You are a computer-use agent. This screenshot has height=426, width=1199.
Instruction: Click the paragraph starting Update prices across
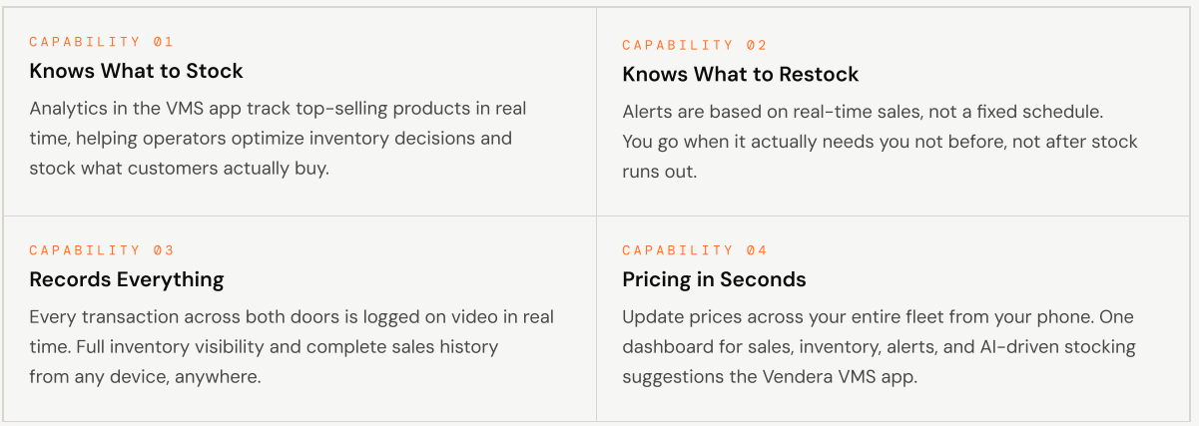(x=879, y=346)
